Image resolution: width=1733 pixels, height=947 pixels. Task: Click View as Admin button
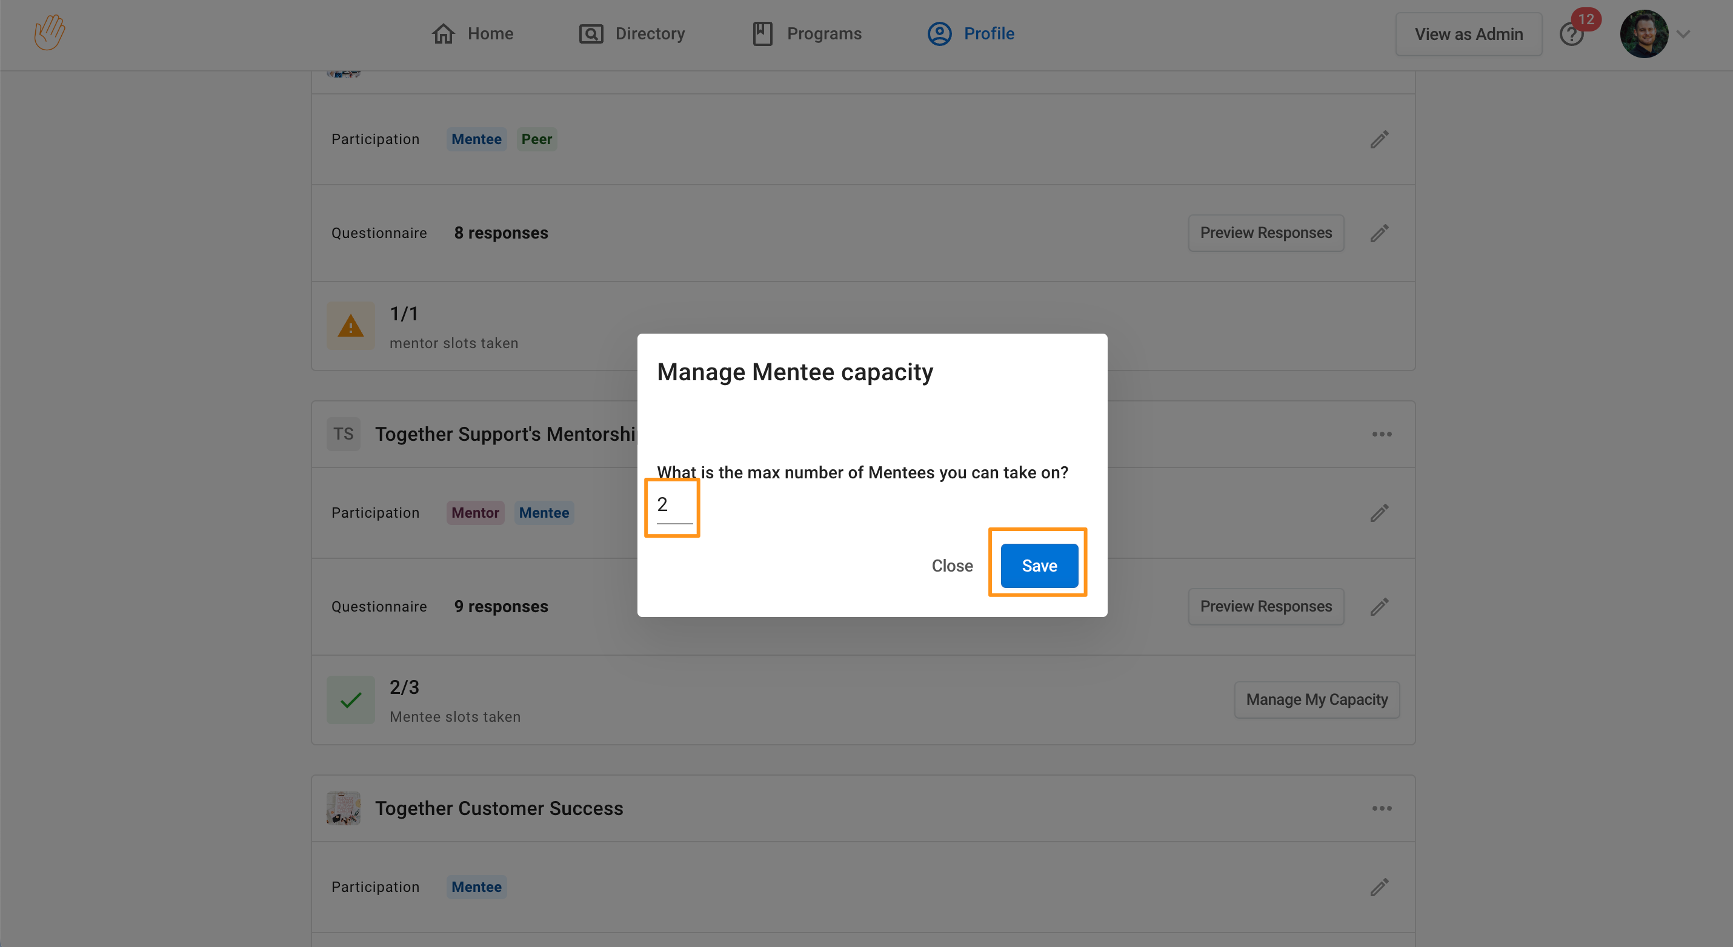1469,35
